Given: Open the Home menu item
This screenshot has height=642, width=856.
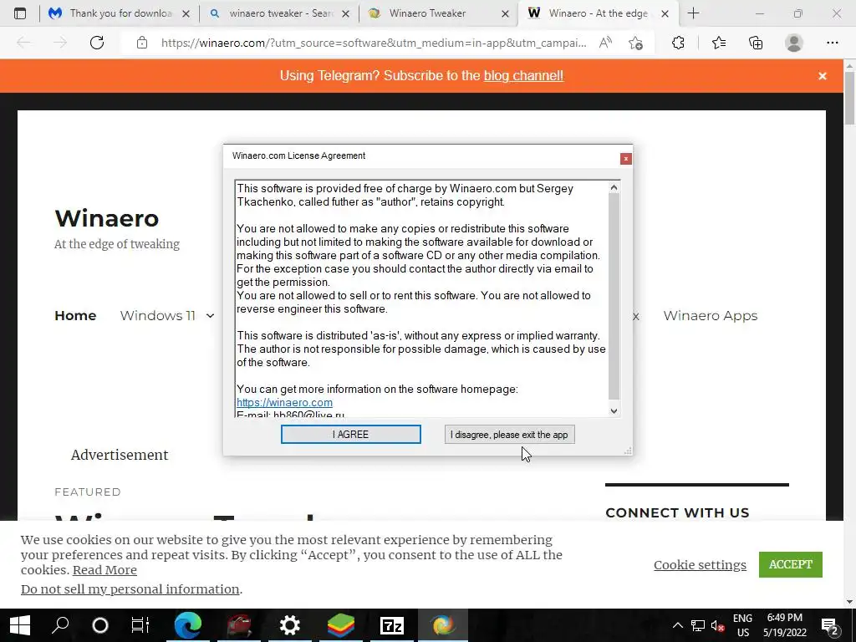Looking at the screenshot, I should 75,315.
